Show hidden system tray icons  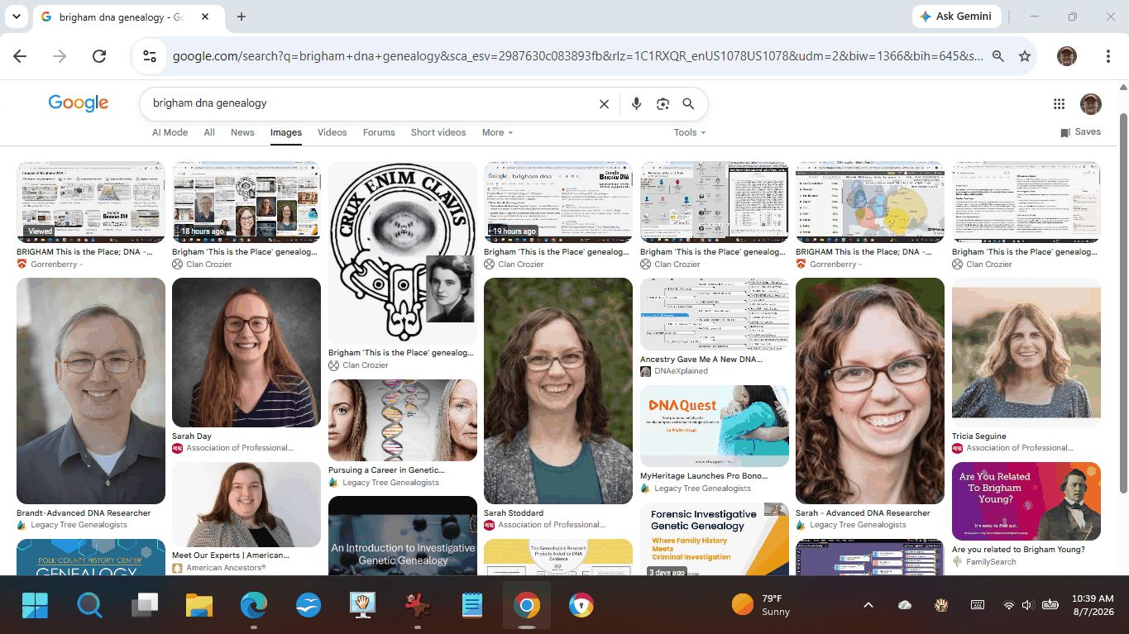[868, 605]
